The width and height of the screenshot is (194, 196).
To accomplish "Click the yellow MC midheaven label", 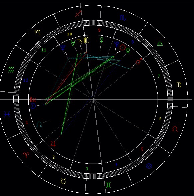I will point(86,40).
